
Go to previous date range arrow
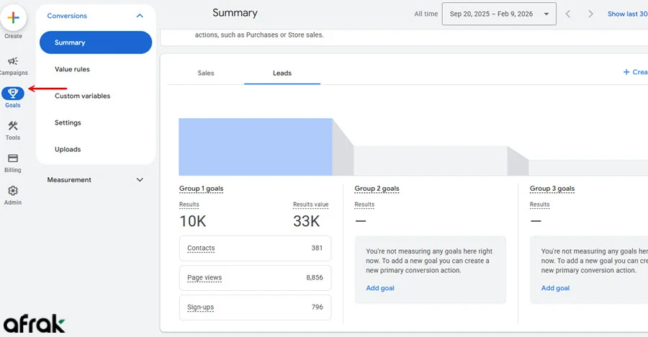568,14
